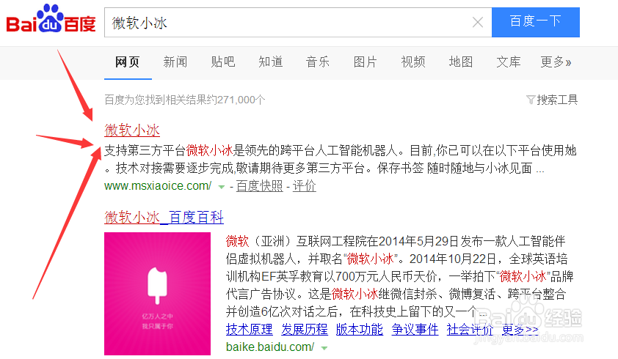This screenshot has height=359, width=618.
Task: Open the 音乐 tab
Action: tap(318, 62)
